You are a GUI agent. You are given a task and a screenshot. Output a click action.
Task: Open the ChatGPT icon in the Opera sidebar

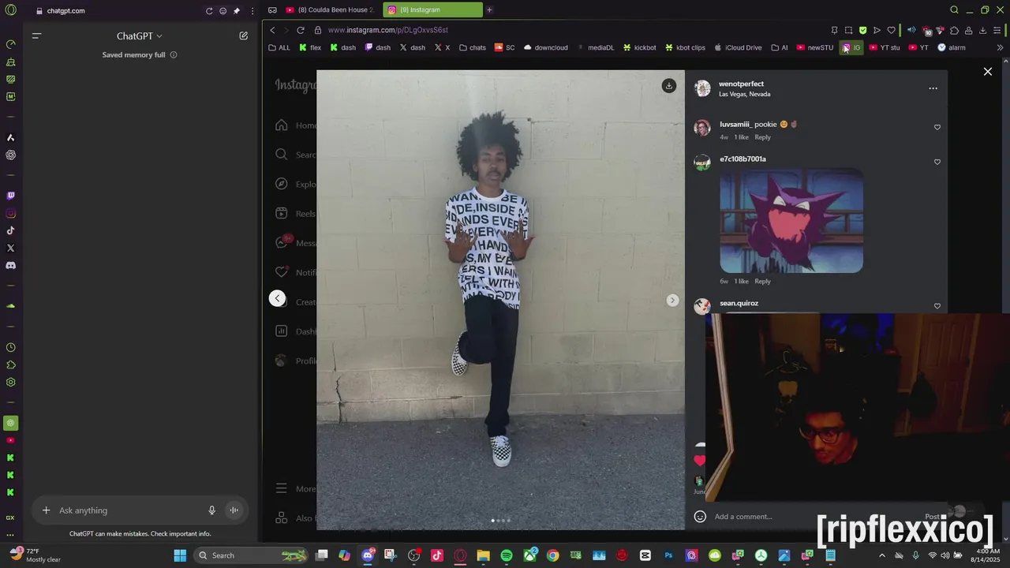(10, 155)
